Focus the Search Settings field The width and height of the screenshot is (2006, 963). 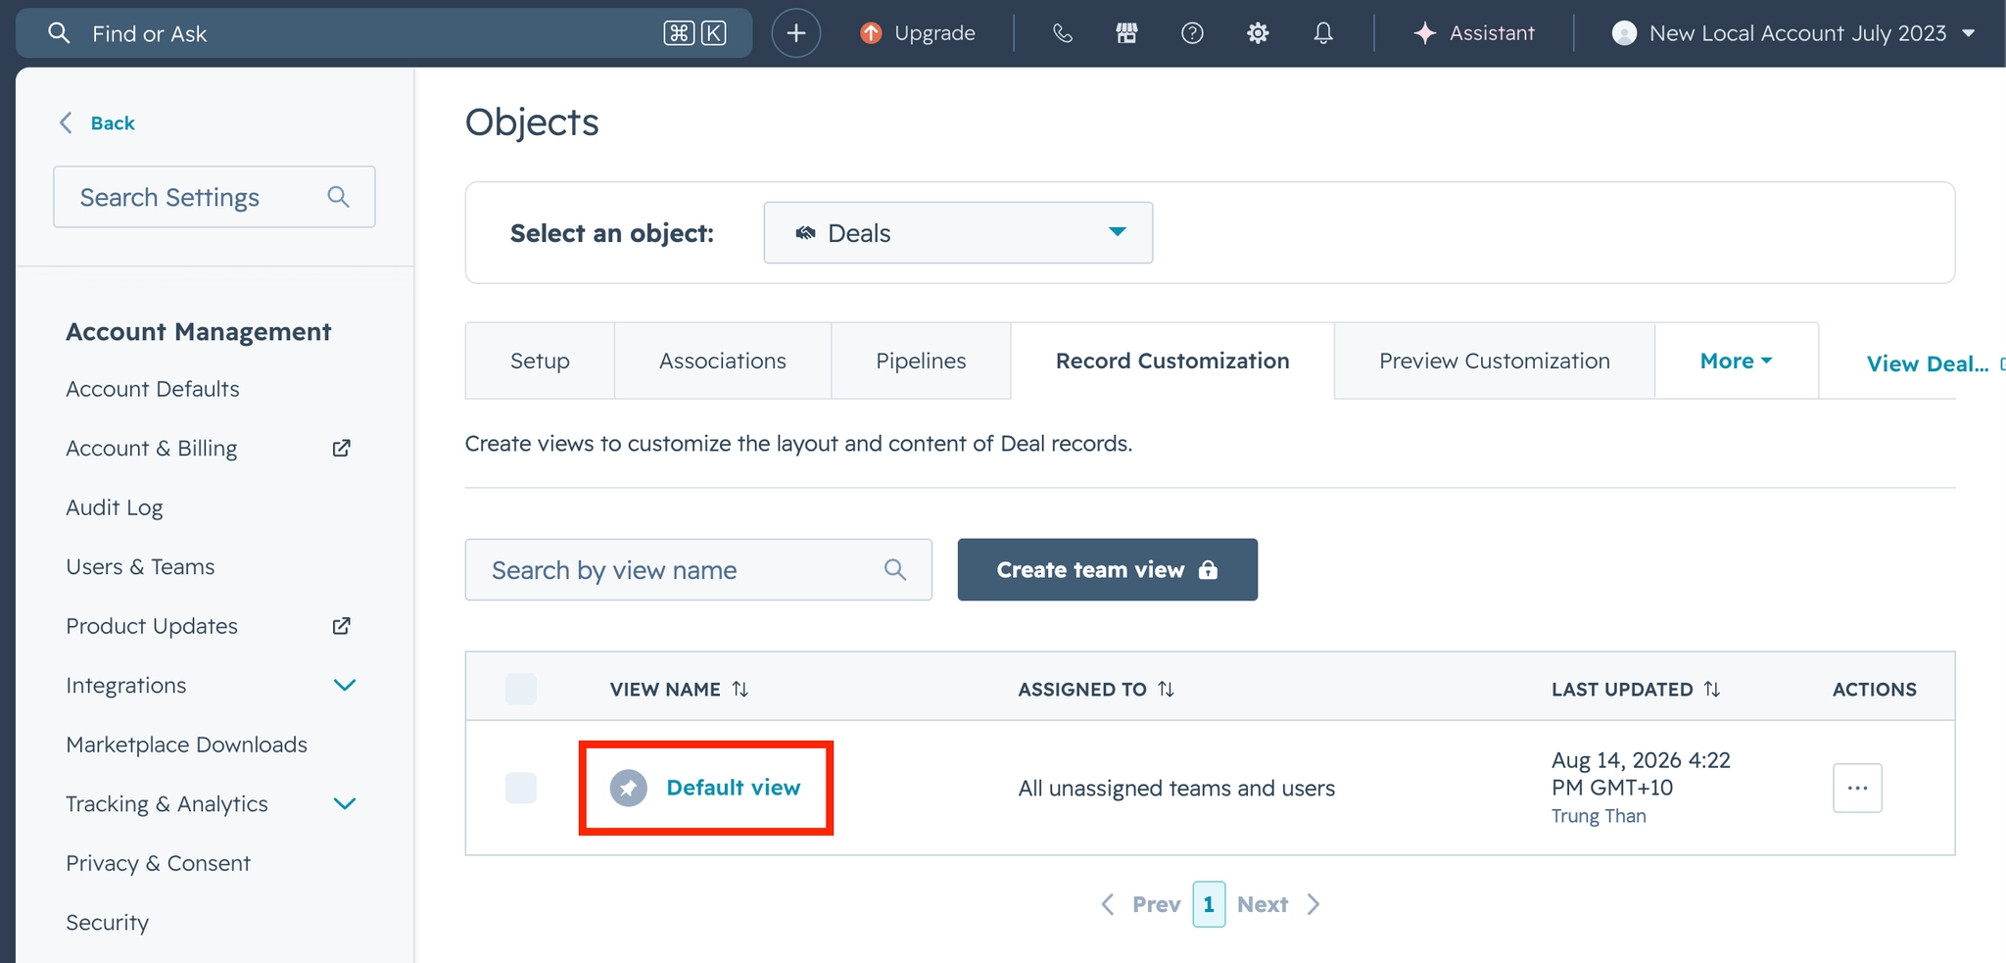(215, 197)
